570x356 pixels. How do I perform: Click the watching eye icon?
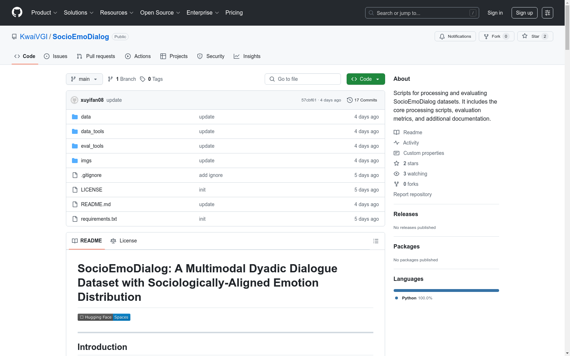pos(397,174)
